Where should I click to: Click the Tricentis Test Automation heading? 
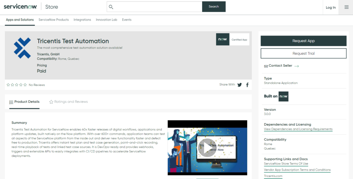[x=73, y=41]
